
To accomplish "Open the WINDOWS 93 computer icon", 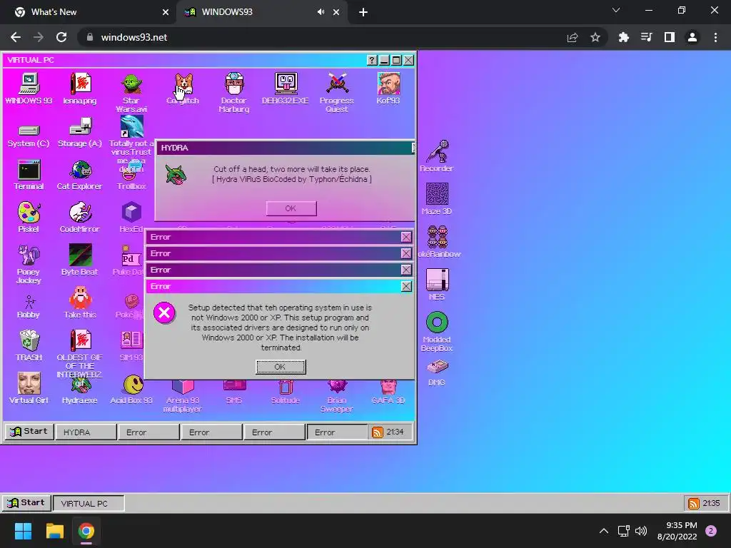I will point(29,84).
